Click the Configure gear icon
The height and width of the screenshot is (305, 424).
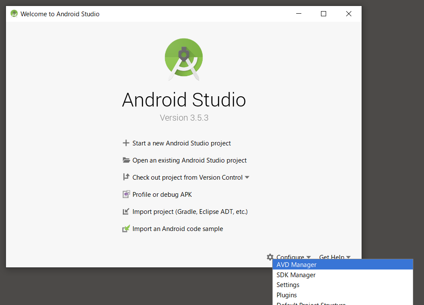(270, 257)
